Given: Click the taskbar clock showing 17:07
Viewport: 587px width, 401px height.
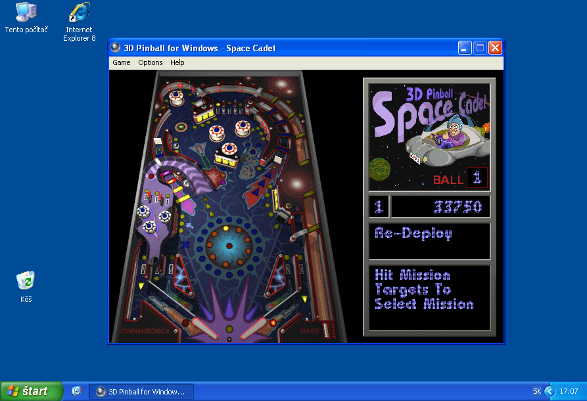Looking at the screenshot, I should coord(569,391).
